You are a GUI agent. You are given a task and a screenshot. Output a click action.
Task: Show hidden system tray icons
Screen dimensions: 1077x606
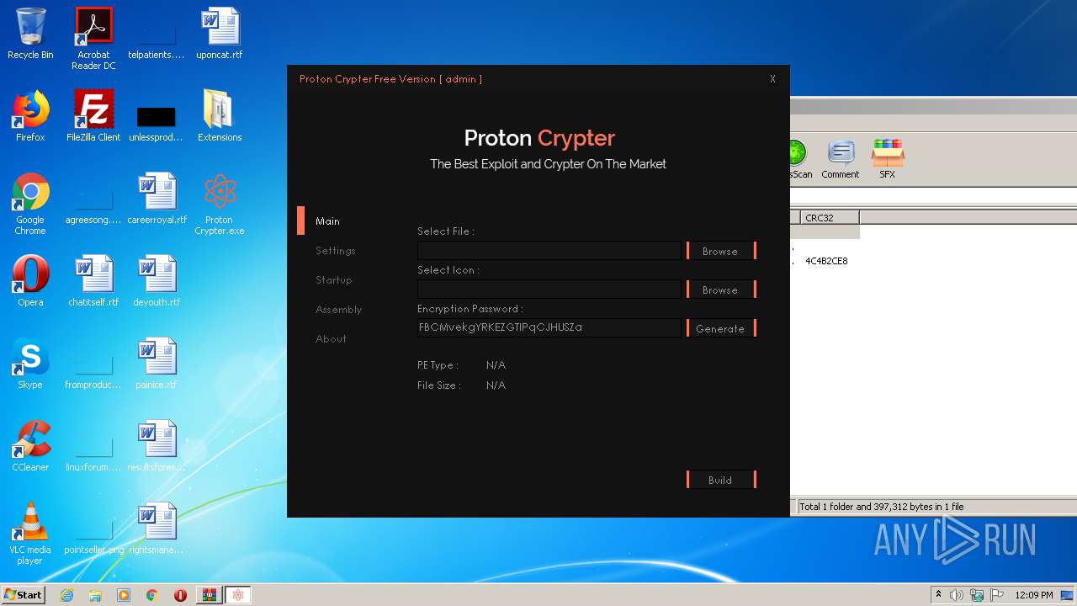pos(938,595)
